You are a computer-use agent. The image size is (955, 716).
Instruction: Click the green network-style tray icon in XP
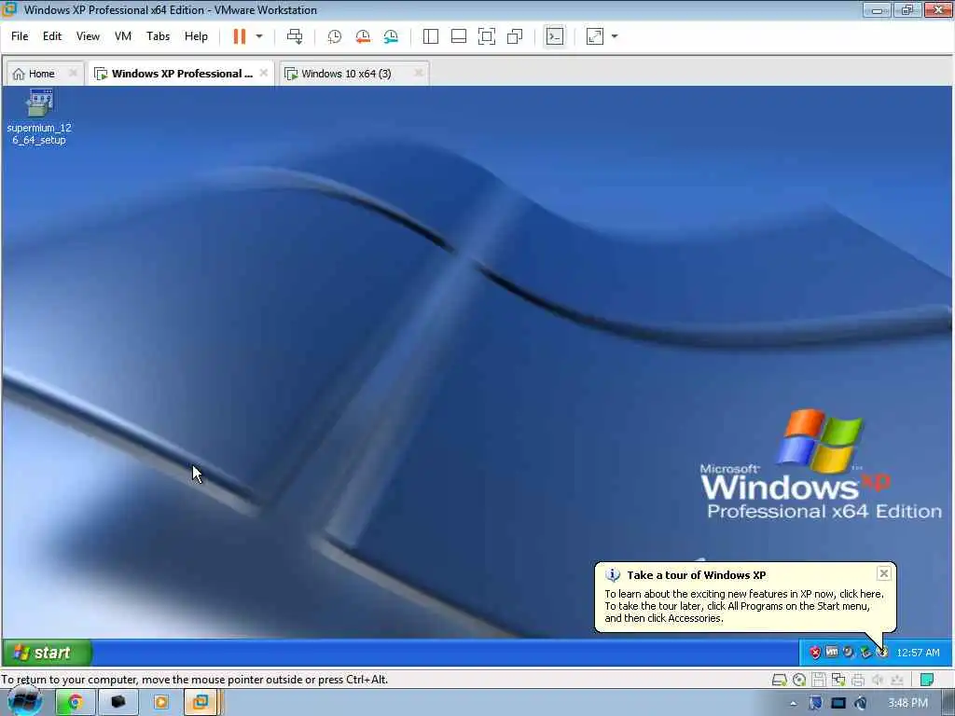coord(865,653)
